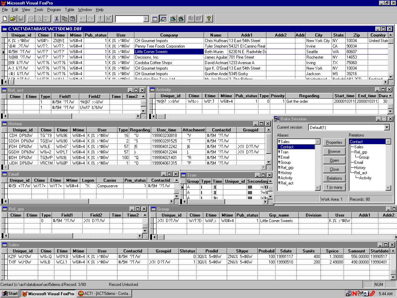Click down arrow of History window vertical scrollbar
Image resolution: width=397 pixels, height=298 pixels.
(269, 162)
